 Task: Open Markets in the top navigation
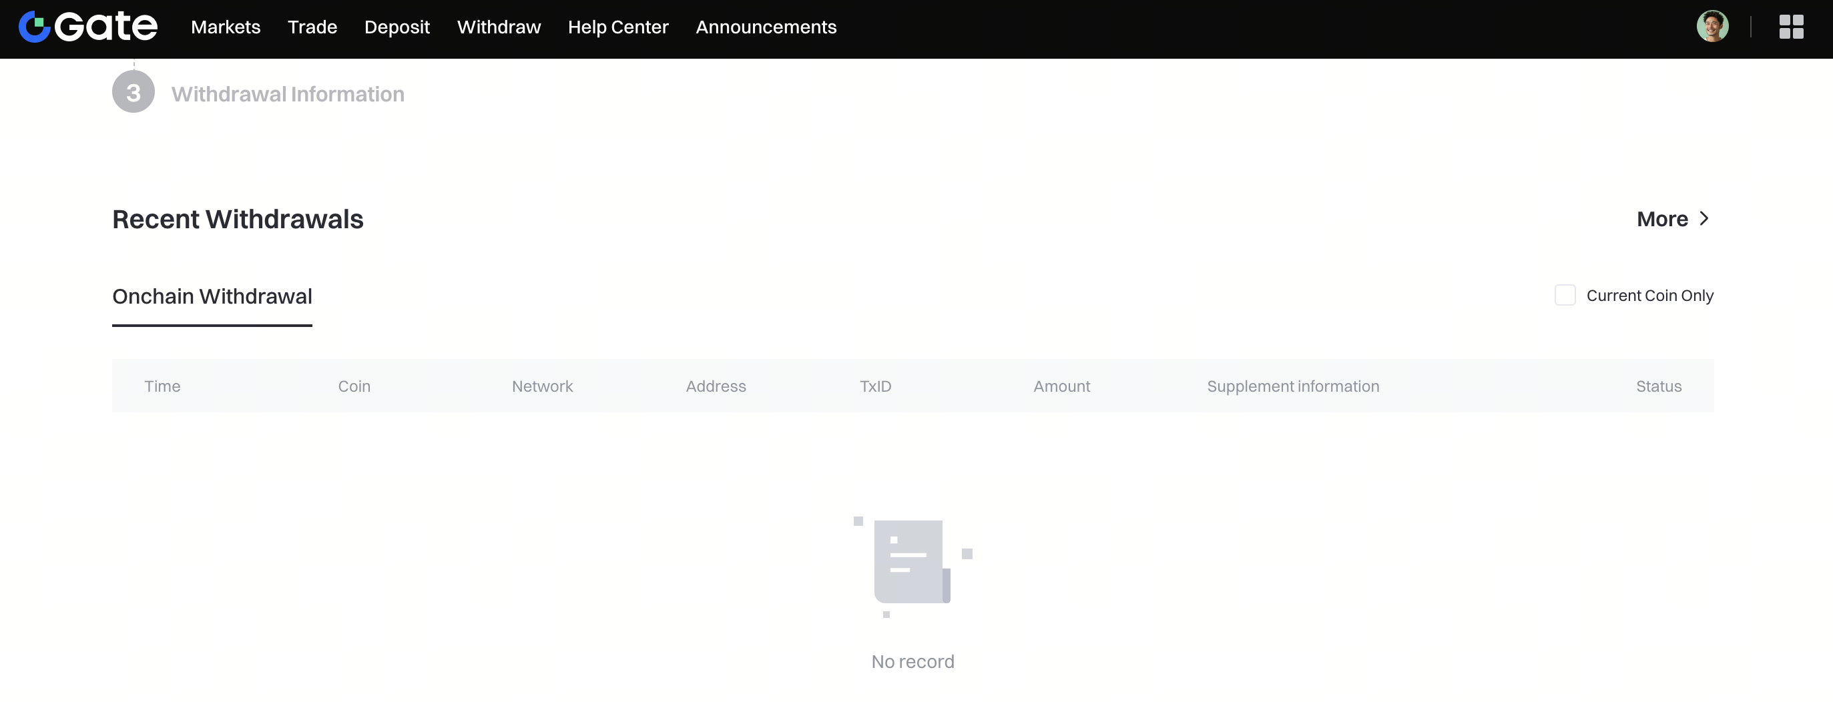pyautogui.click(x=226, y=27)
